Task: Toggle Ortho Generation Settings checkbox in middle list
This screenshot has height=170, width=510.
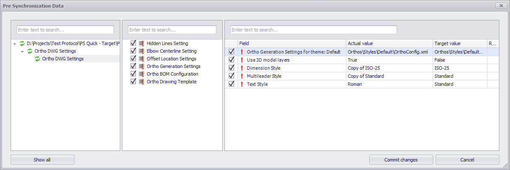Action: click(133, 66)
